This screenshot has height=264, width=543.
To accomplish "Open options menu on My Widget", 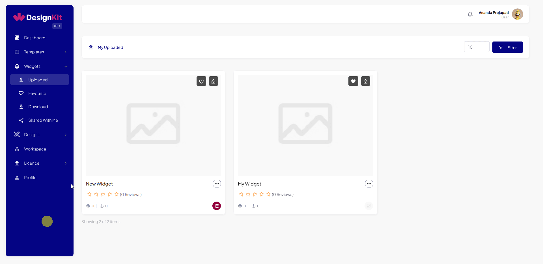I will click(x=369, y=184).
